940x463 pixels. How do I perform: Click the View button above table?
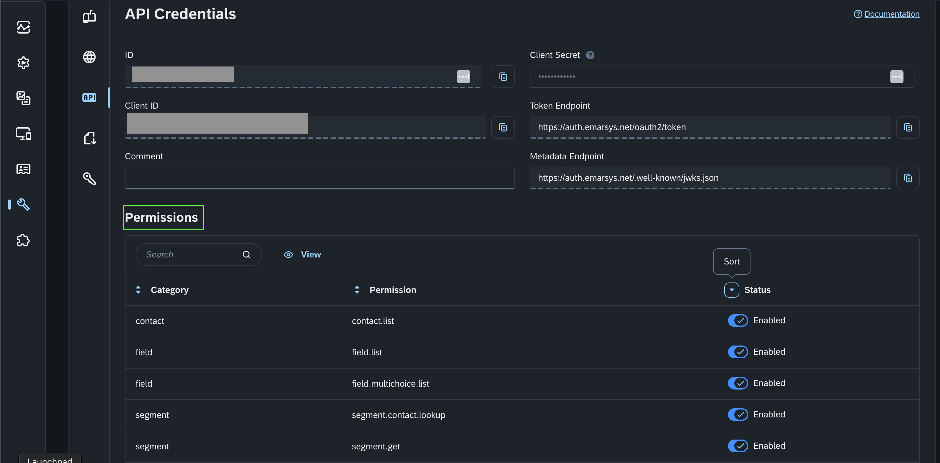point(303,255)
